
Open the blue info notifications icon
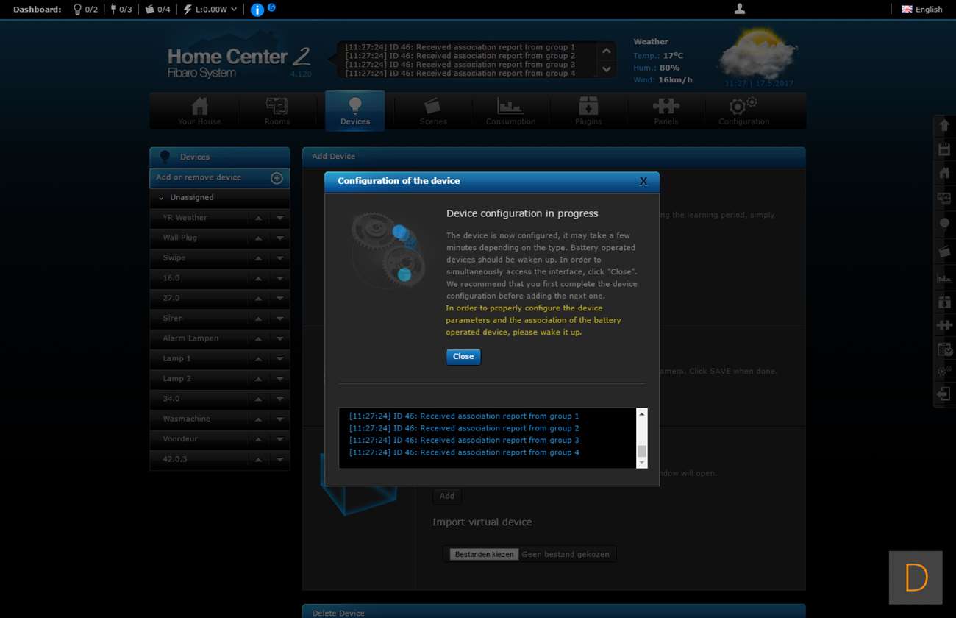(257, 10)
